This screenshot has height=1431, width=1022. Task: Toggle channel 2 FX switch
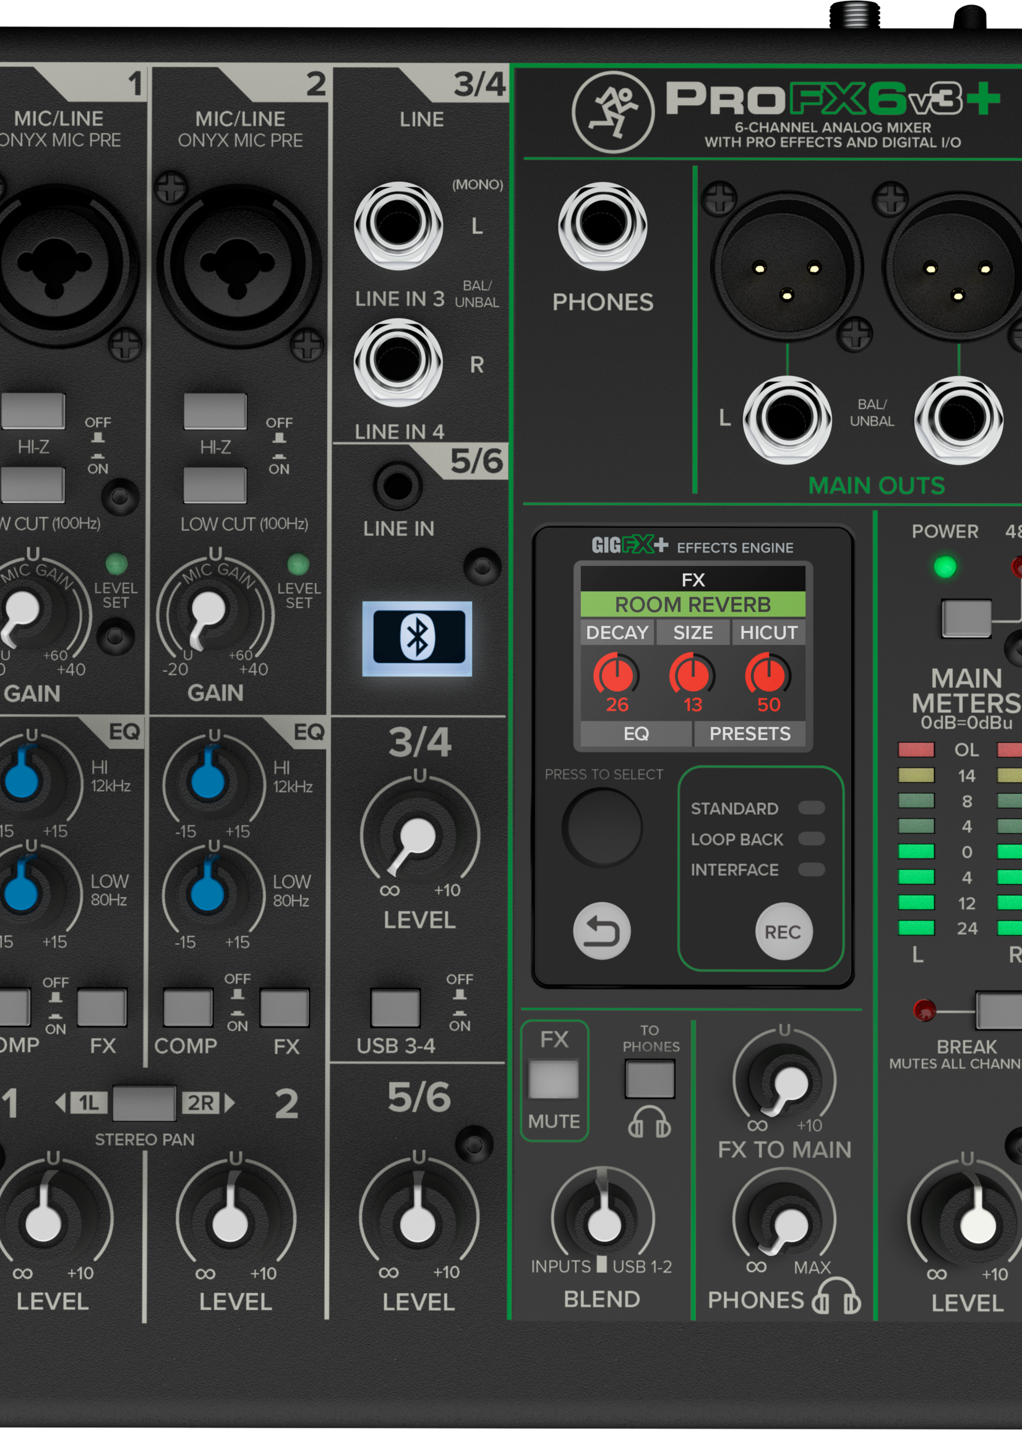[x=284, y=1007]
